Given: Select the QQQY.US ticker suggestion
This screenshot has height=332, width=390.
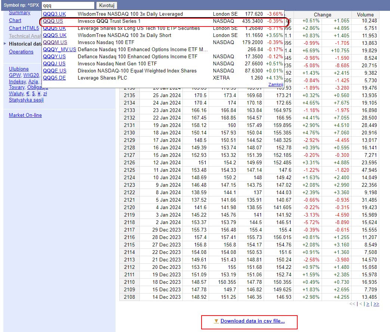Looking at the screenshot, I should point(54,57).
